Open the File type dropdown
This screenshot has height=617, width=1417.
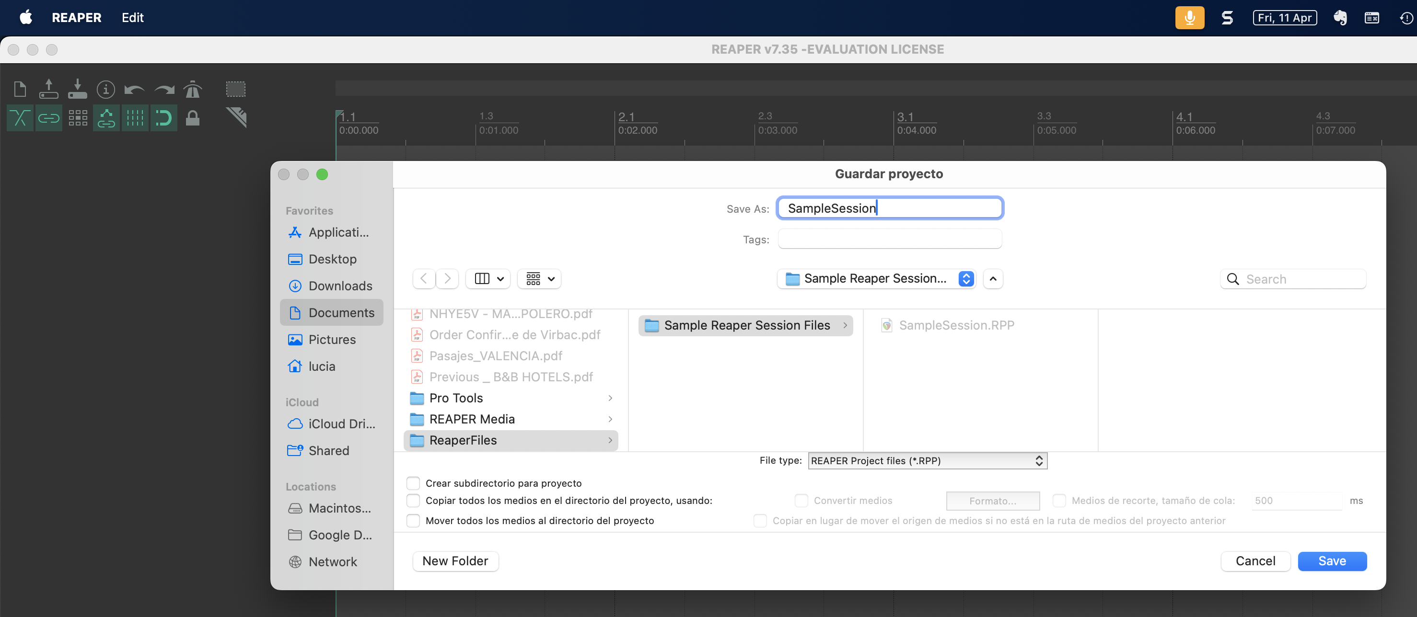click(927, 461)
